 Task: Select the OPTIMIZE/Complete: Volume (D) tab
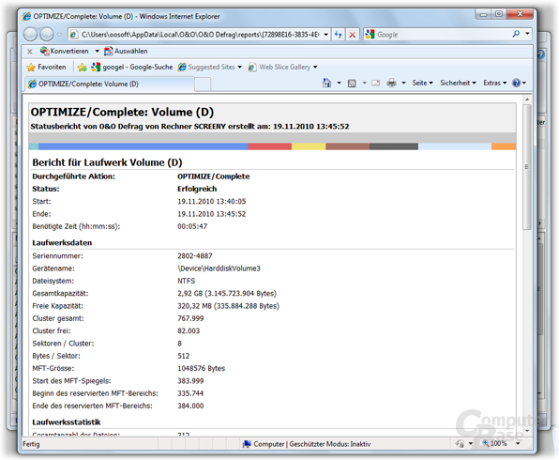tap(109, 84)
